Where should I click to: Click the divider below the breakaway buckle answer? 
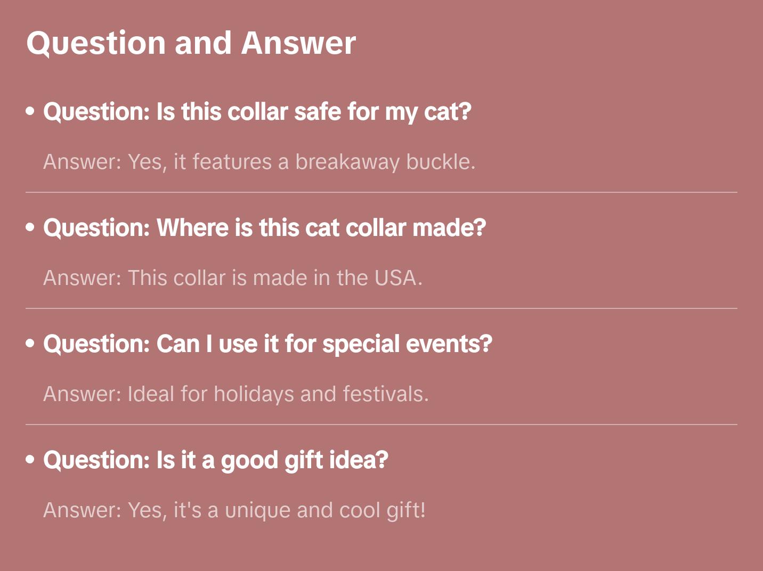click(x=381, y=192)
